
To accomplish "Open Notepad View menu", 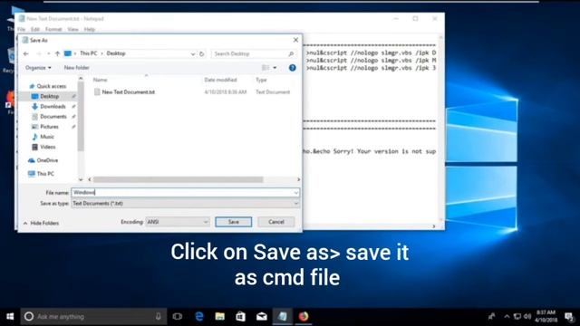I will click(x=72, y=29).
